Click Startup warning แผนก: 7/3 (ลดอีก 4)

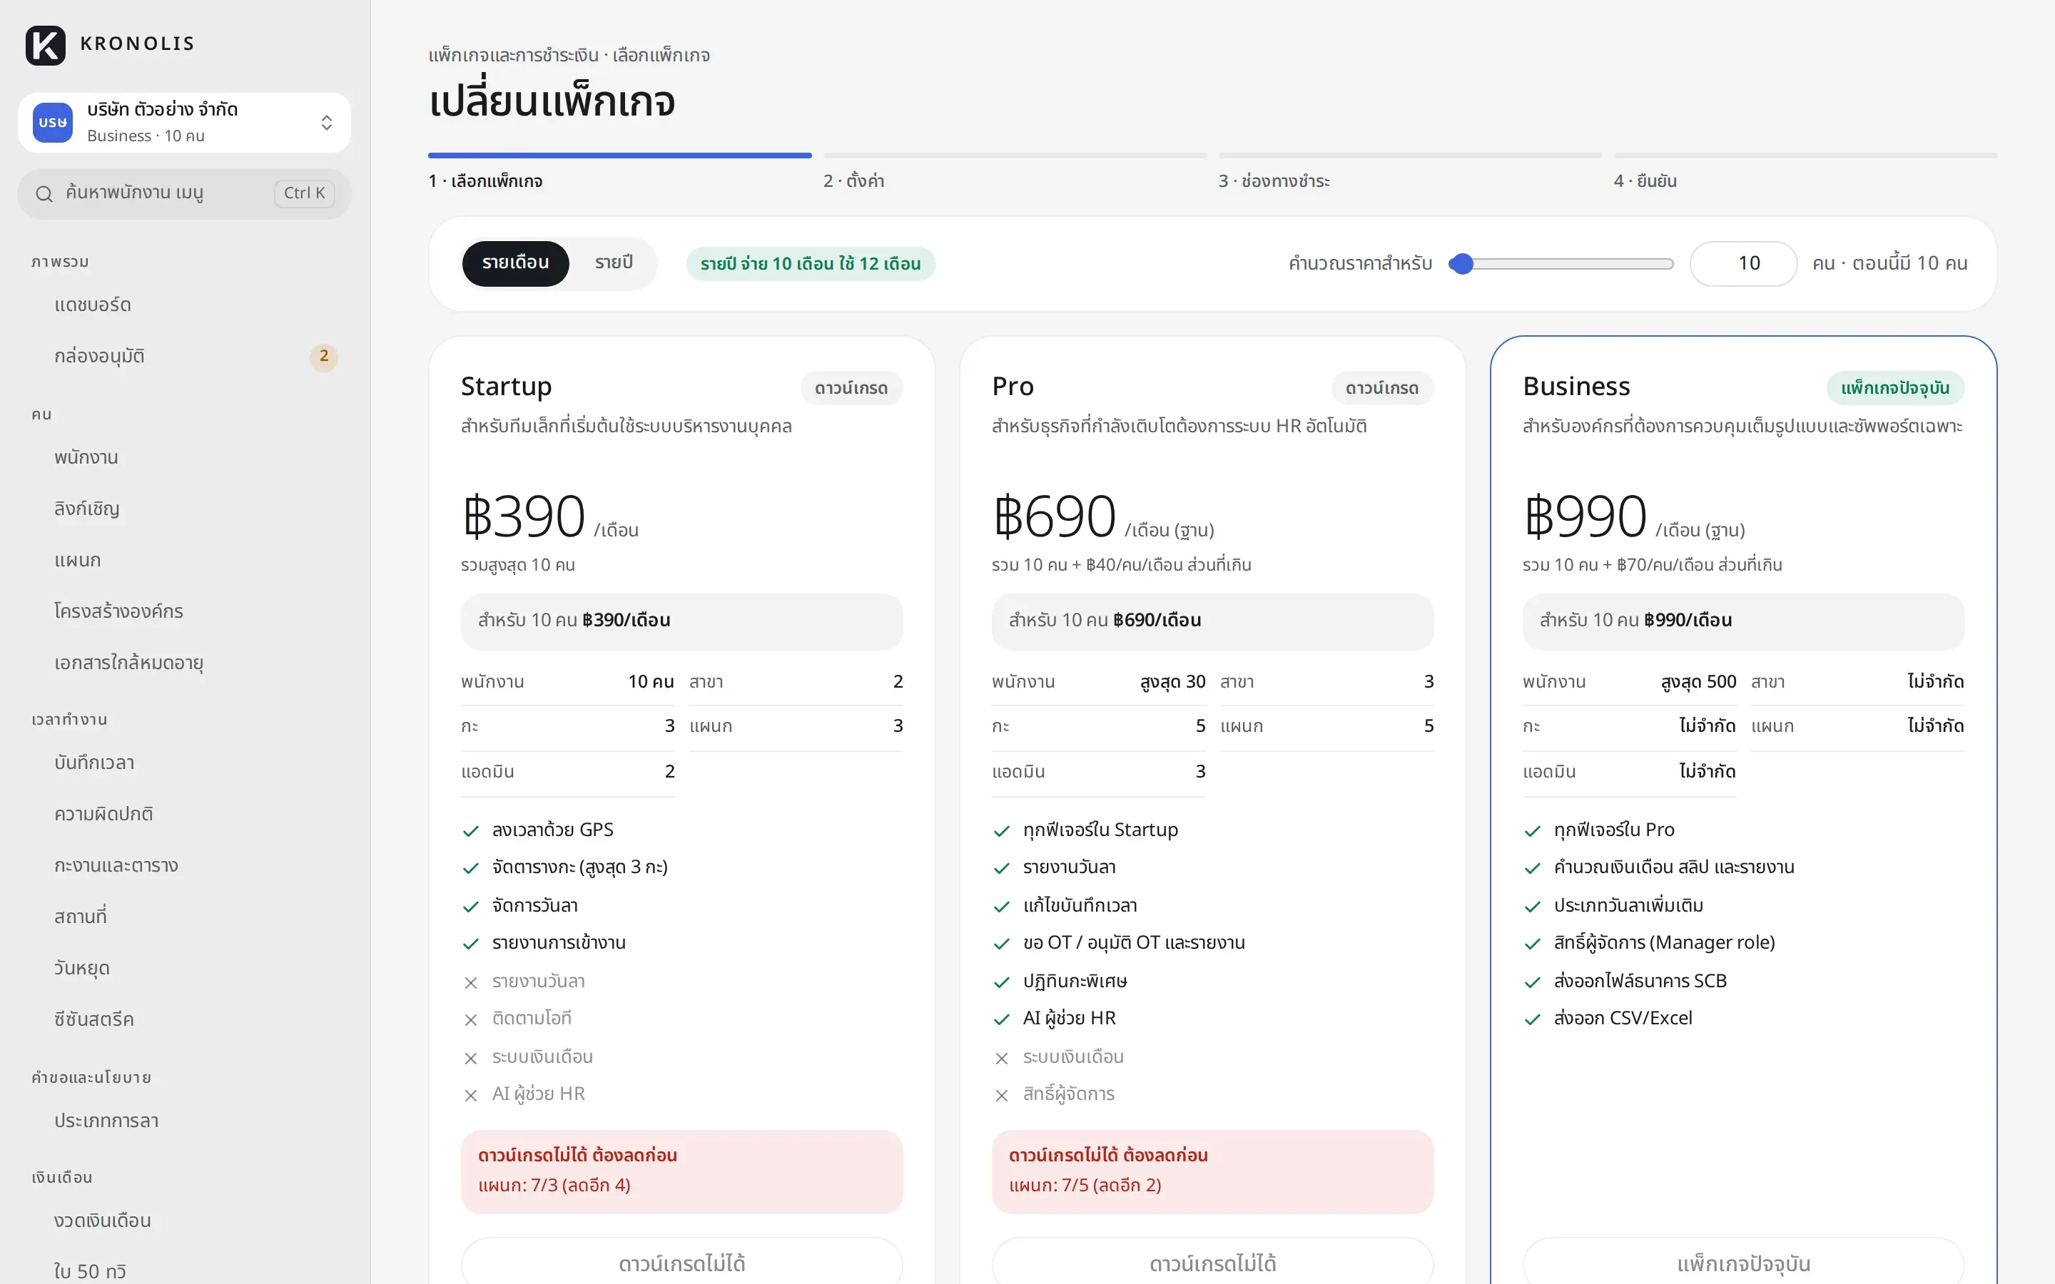tap(554, 1186)
